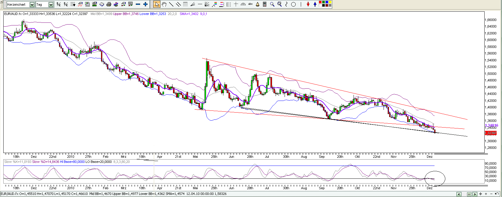Select the zoom rectangle magnifier tool
The width and height of the screenshot is (502, 197).
pyautogui.click(x=279, y=4)
